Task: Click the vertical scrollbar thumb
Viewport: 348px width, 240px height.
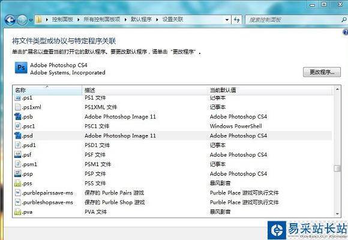Action: (x=337, y=168)
